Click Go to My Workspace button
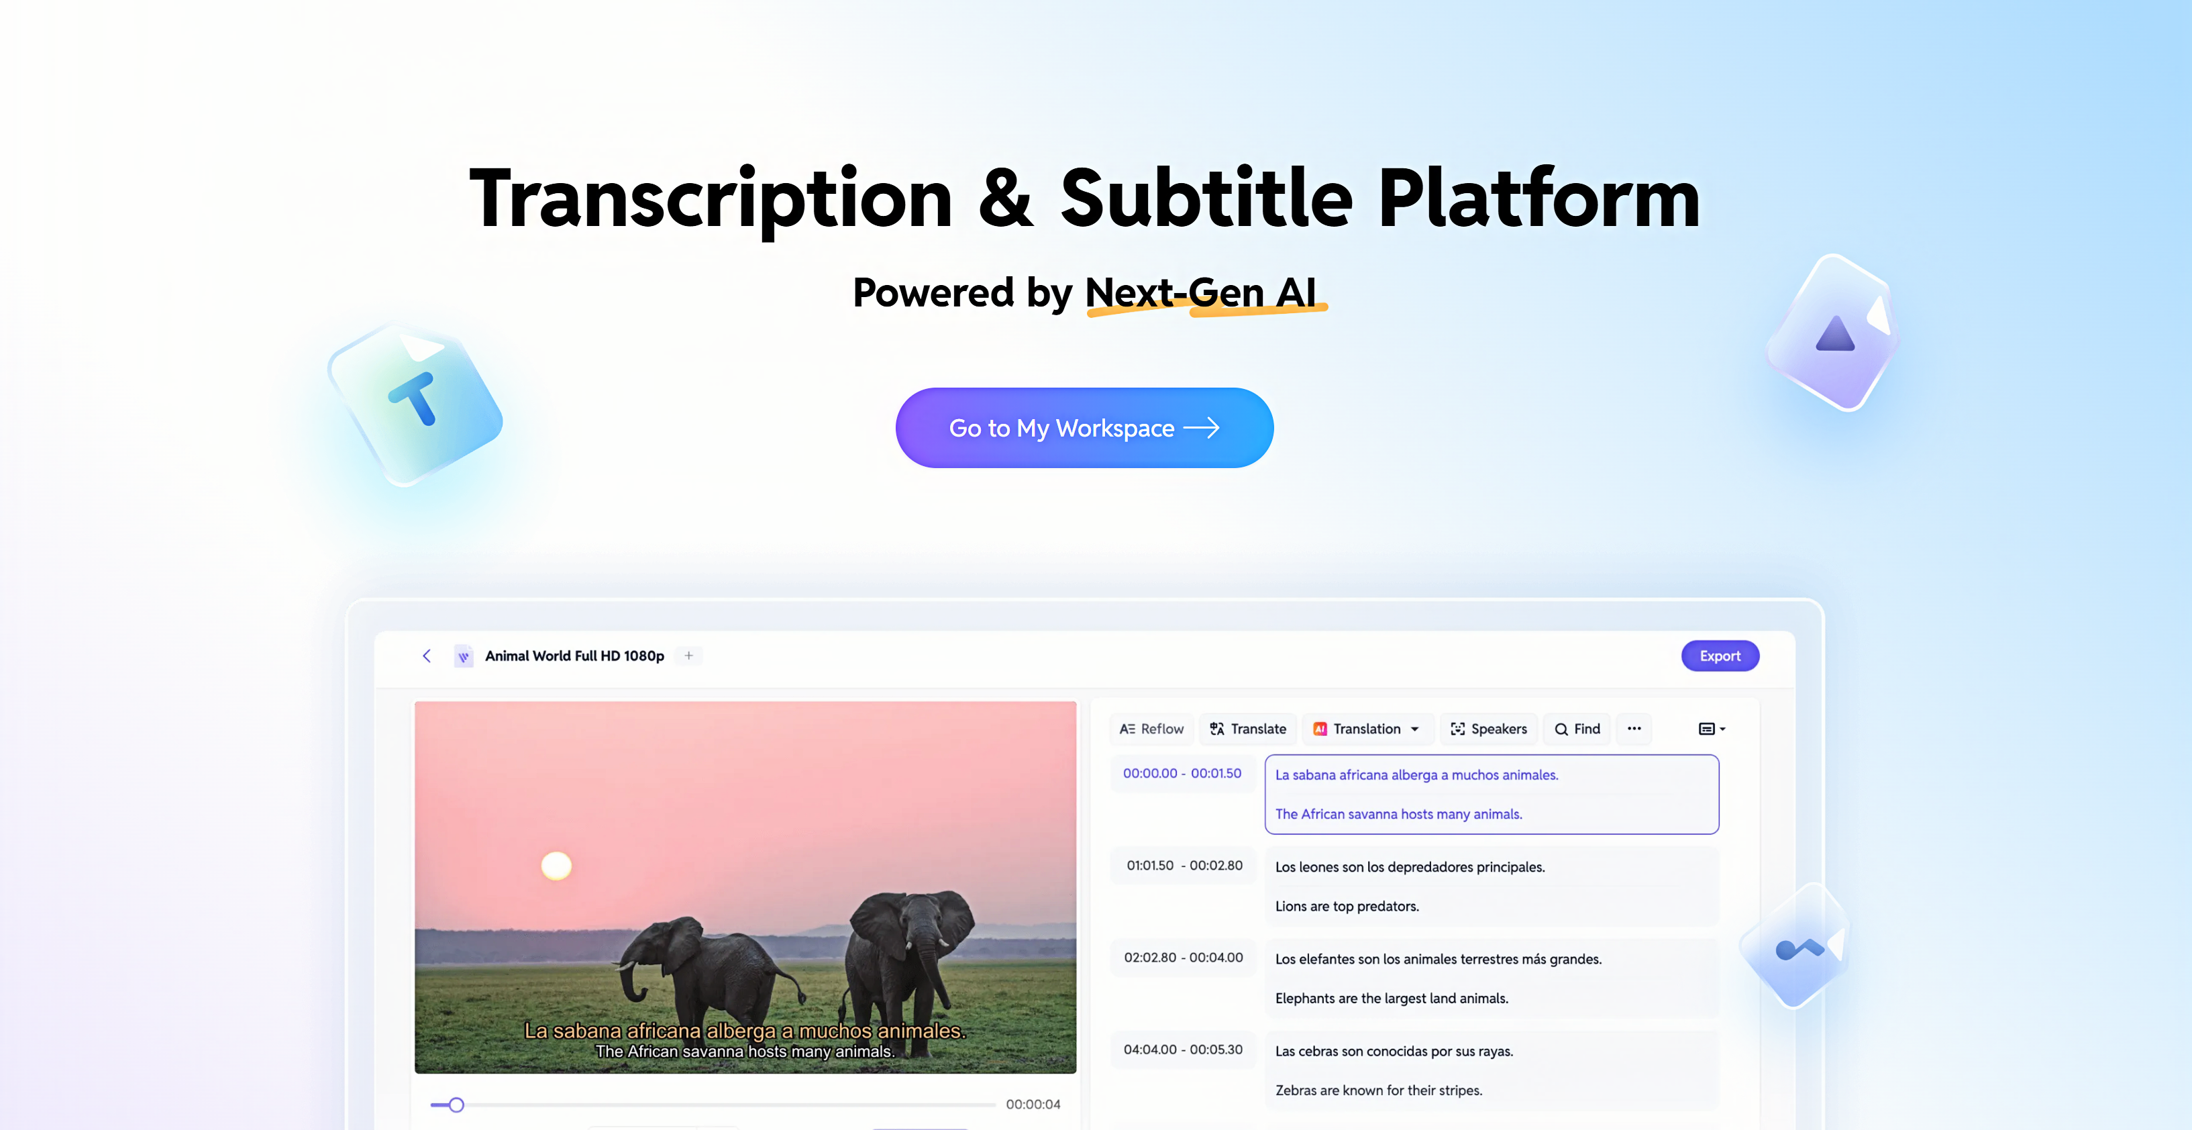The height and width of the screenshot is (1130, 2192). (x=1082, y=427)
